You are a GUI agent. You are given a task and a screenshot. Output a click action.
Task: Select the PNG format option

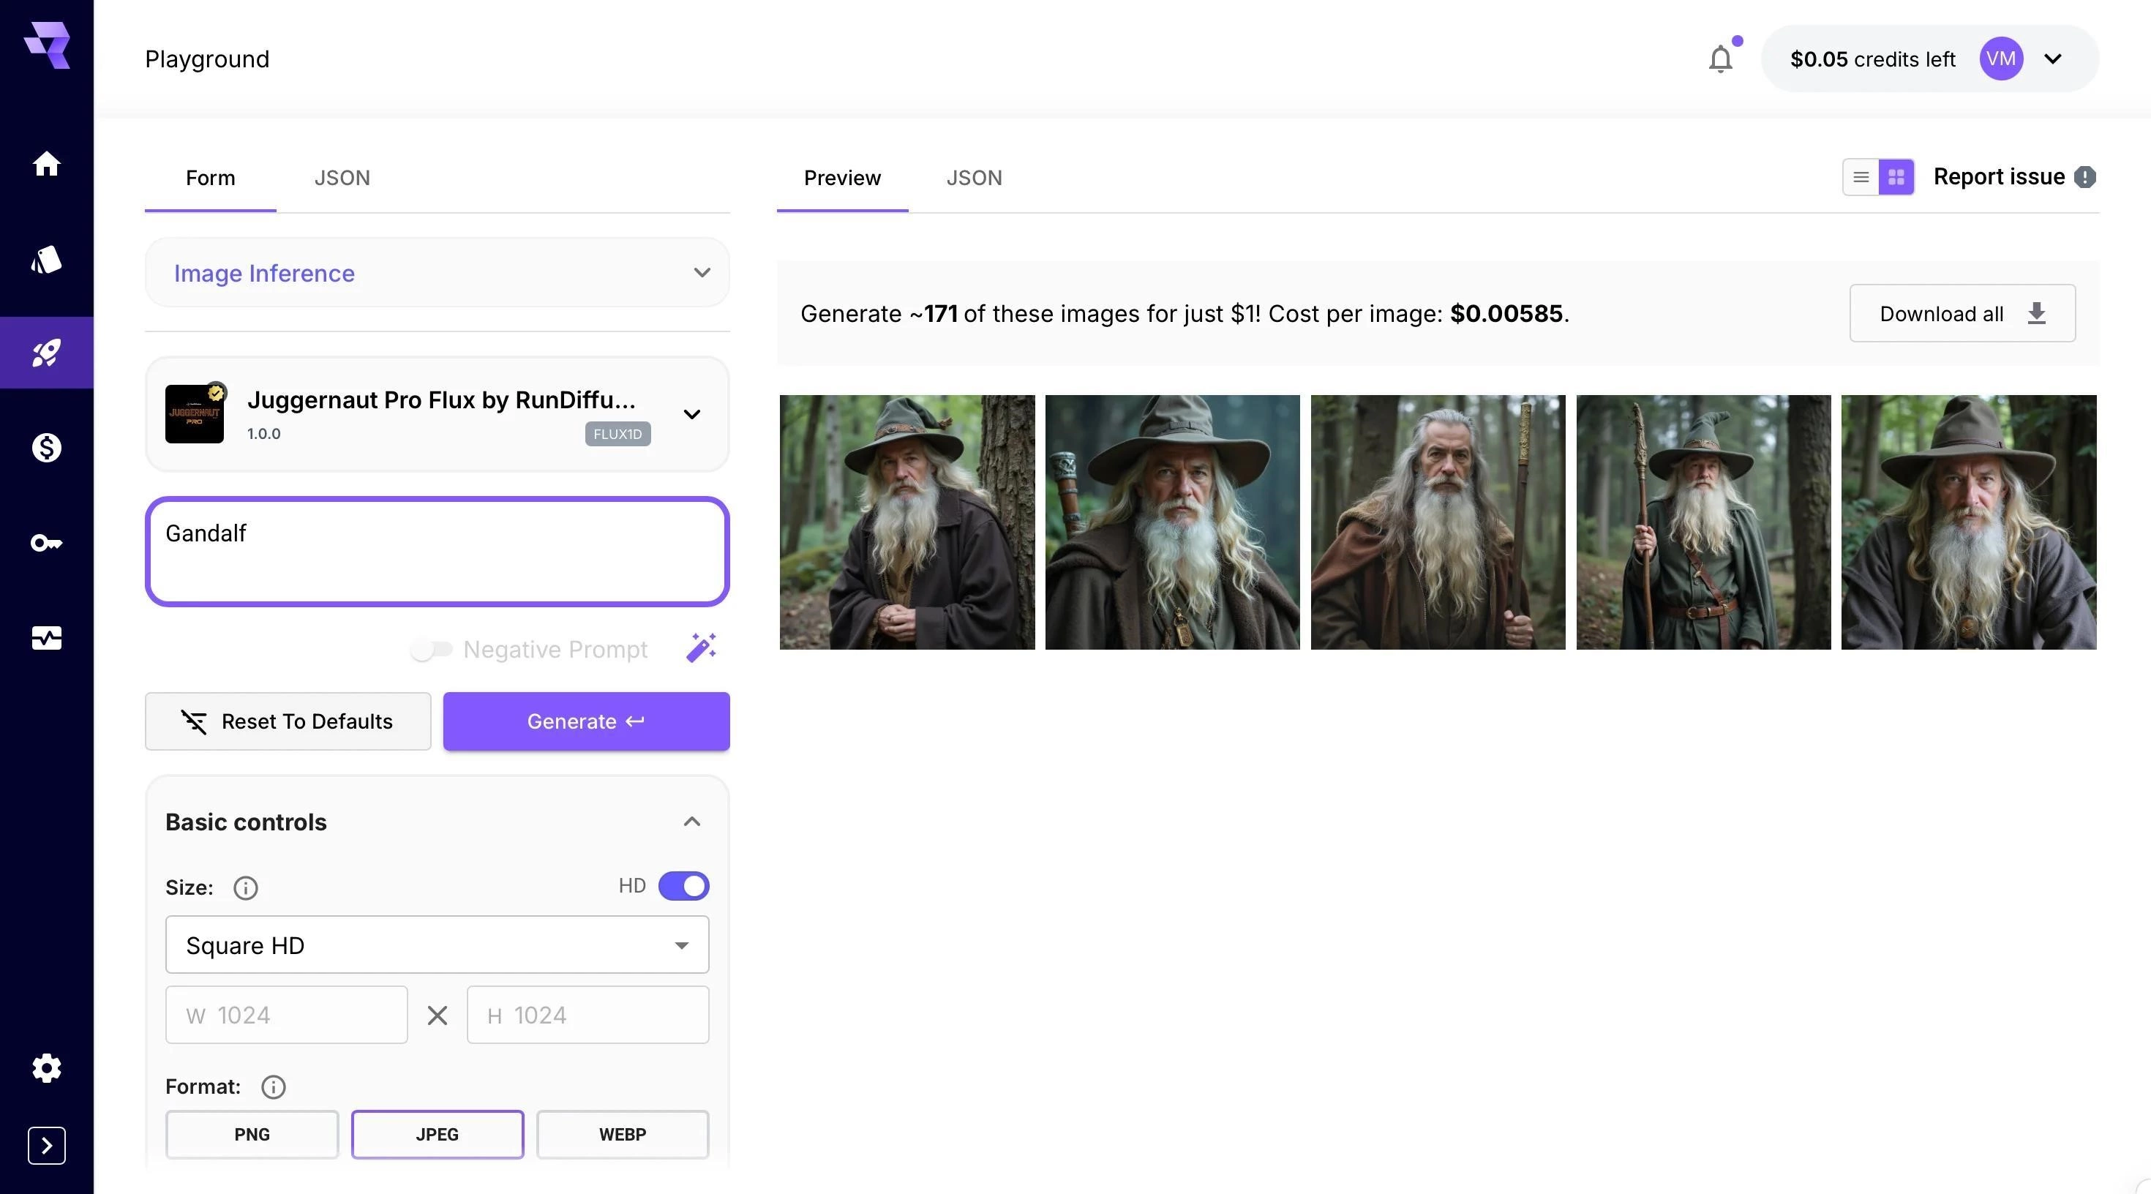point(252,1134)
